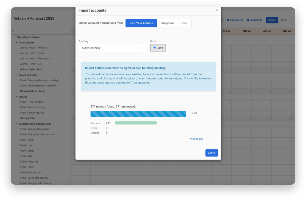Open the Messages link
The image size is (306, 199).
tap(196, 139)
